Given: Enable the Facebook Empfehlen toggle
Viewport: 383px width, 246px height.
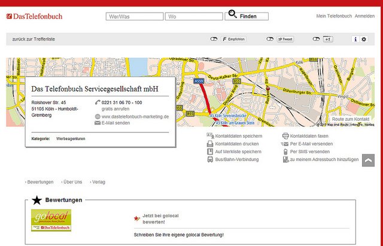Looking at the screenshot, I should pos(214,39).
